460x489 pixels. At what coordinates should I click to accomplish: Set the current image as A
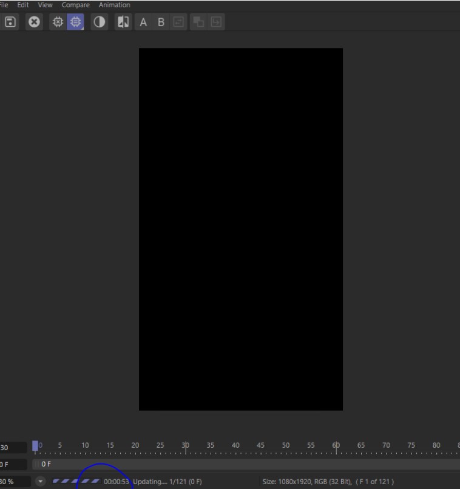point(143,22)
